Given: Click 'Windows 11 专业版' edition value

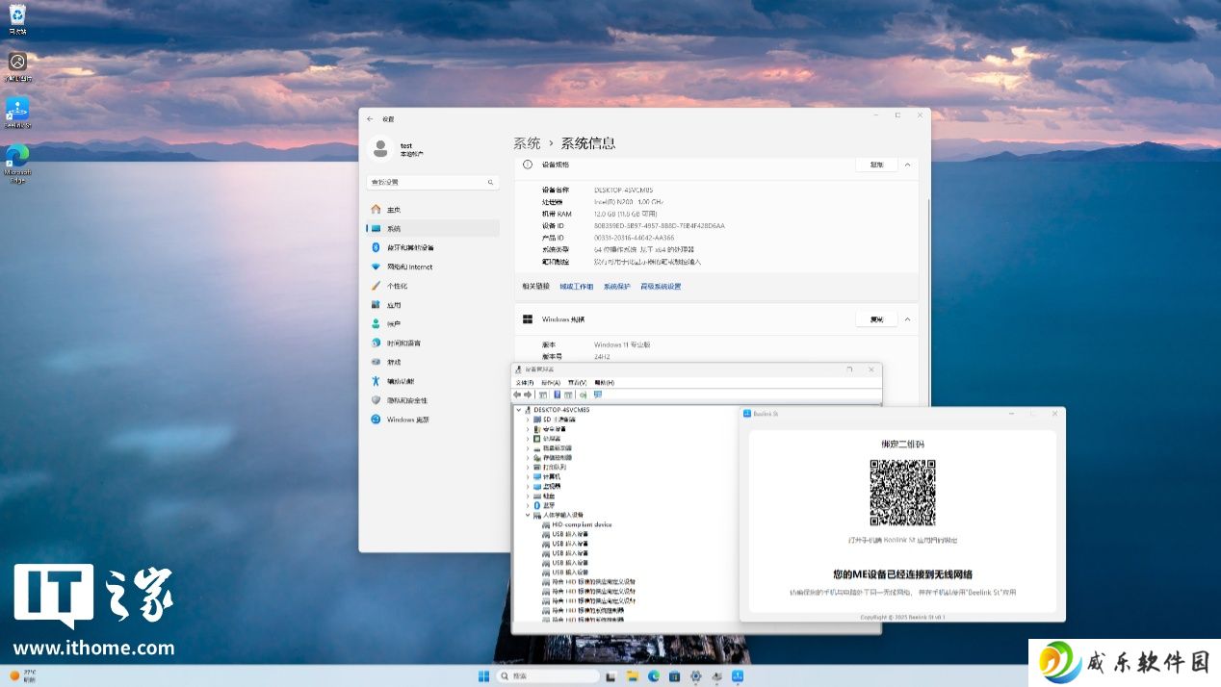Looking at the screenshot, I should 622,344.
